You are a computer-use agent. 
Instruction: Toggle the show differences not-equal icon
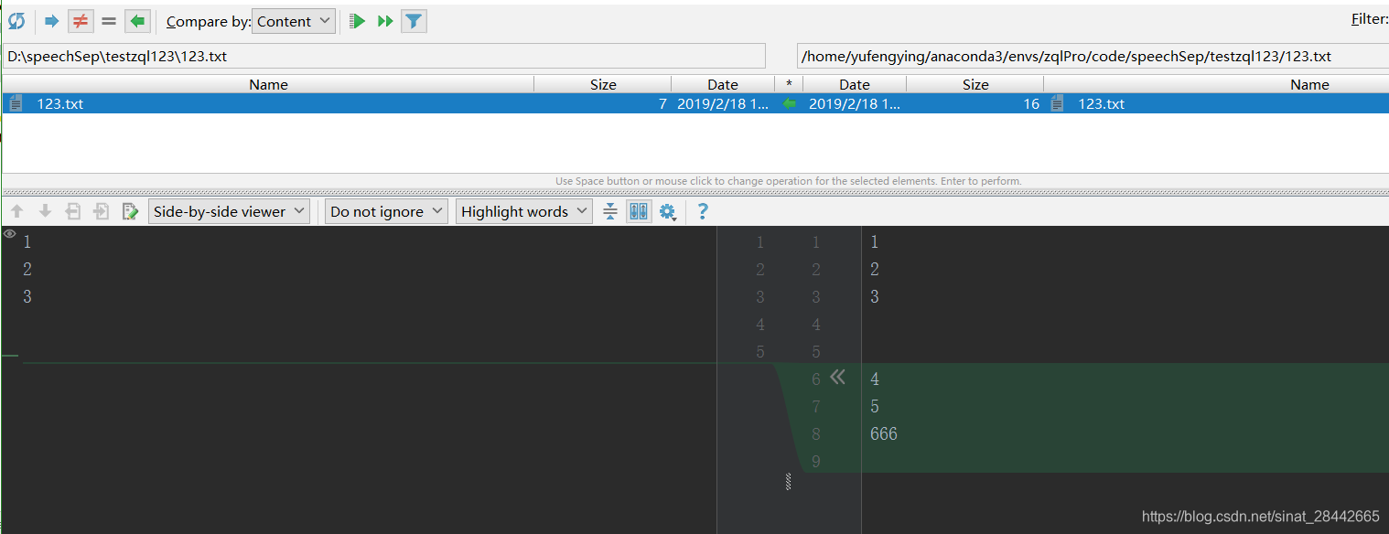point(81,21)
